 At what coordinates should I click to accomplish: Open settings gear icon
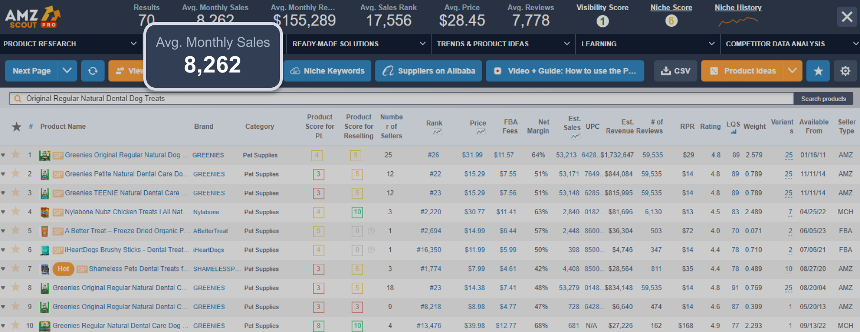(x=845, y=71)
